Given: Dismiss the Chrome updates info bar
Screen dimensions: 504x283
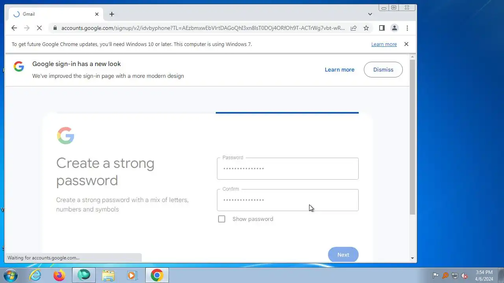Looking at the screenshot, I should [x=406, y=44].
